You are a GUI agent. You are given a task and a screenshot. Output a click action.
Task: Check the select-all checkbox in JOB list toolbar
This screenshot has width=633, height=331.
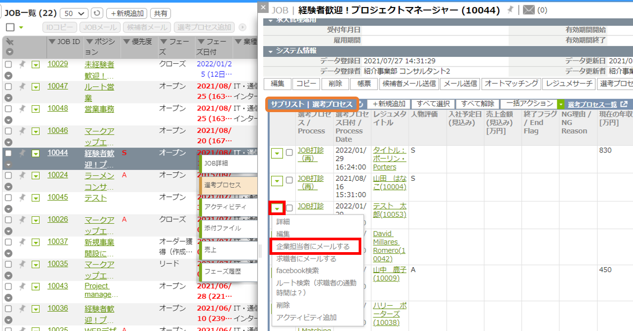pos(10,27)
